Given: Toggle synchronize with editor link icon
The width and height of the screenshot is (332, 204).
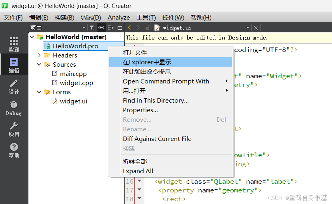Looking at the screenshot, I should click(101, 28).
